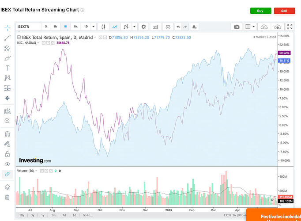Toggle magnet mode in left sidebar

click(x=8, y=134)
